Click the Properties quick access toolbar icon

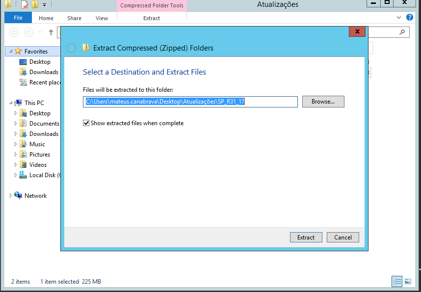pyautogui.click(x=24, y=4)
